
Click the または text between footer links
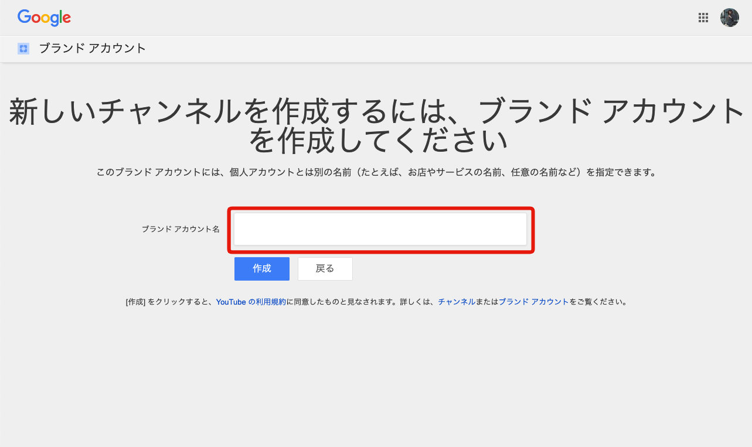click(486, 302)
